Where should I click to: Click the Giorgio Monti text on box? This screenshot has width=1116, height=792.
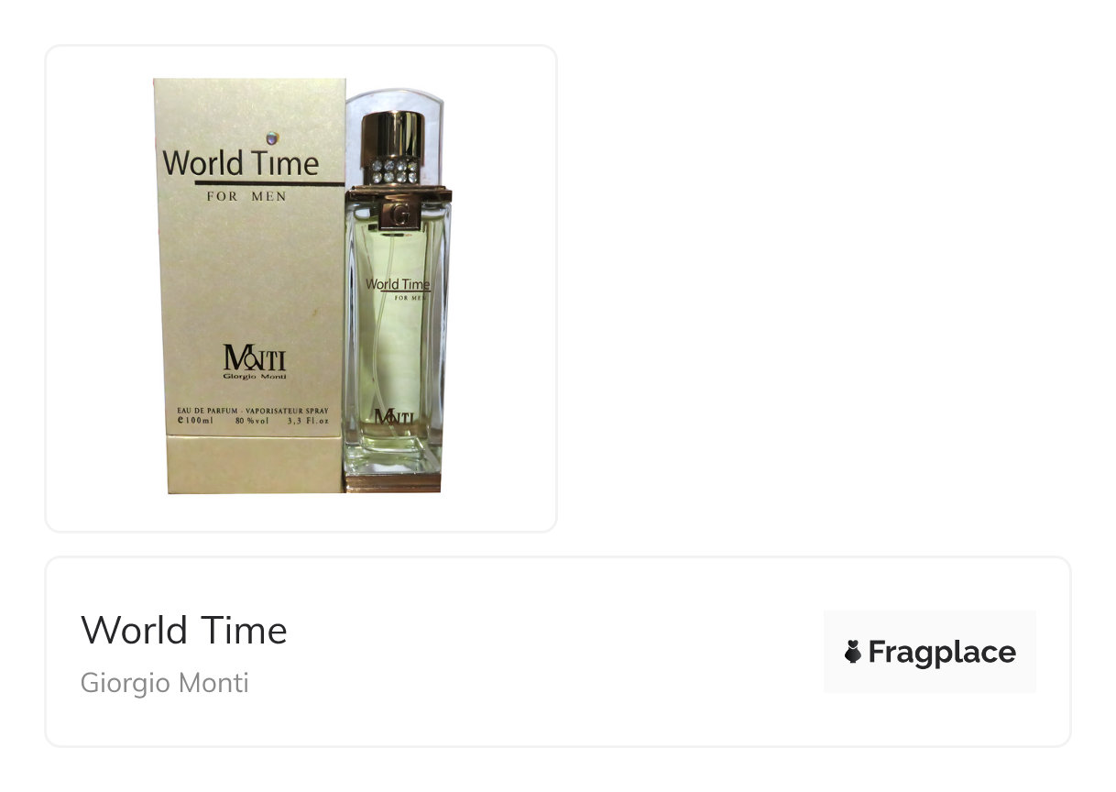(254, 375)
